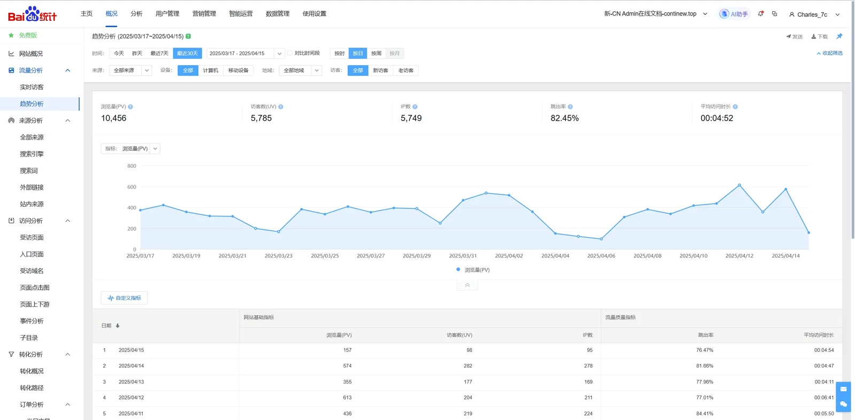Open the 全部来源 source dropdown

point(130,71)
